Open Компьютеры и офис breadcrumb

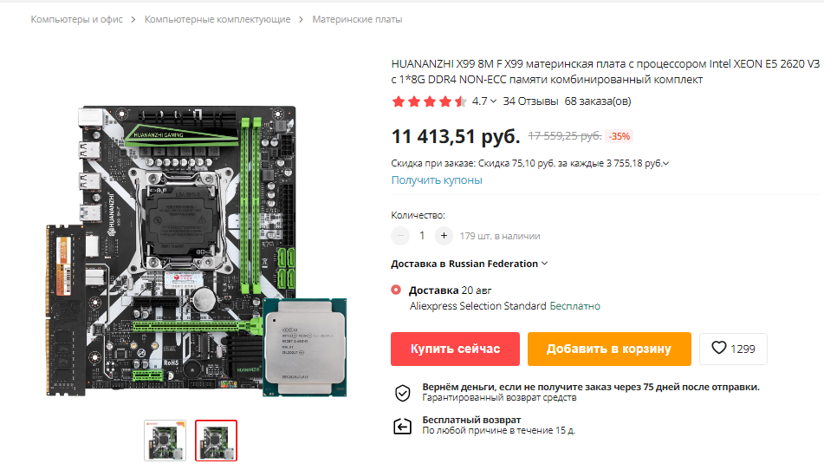pyautogui.click(x=77, y=19)
